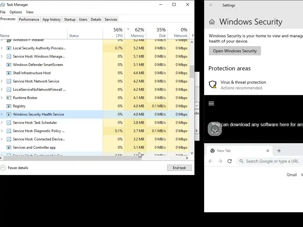Sort processes by the CPU column
The image size is (303, 227).
[x=114, y=33]
